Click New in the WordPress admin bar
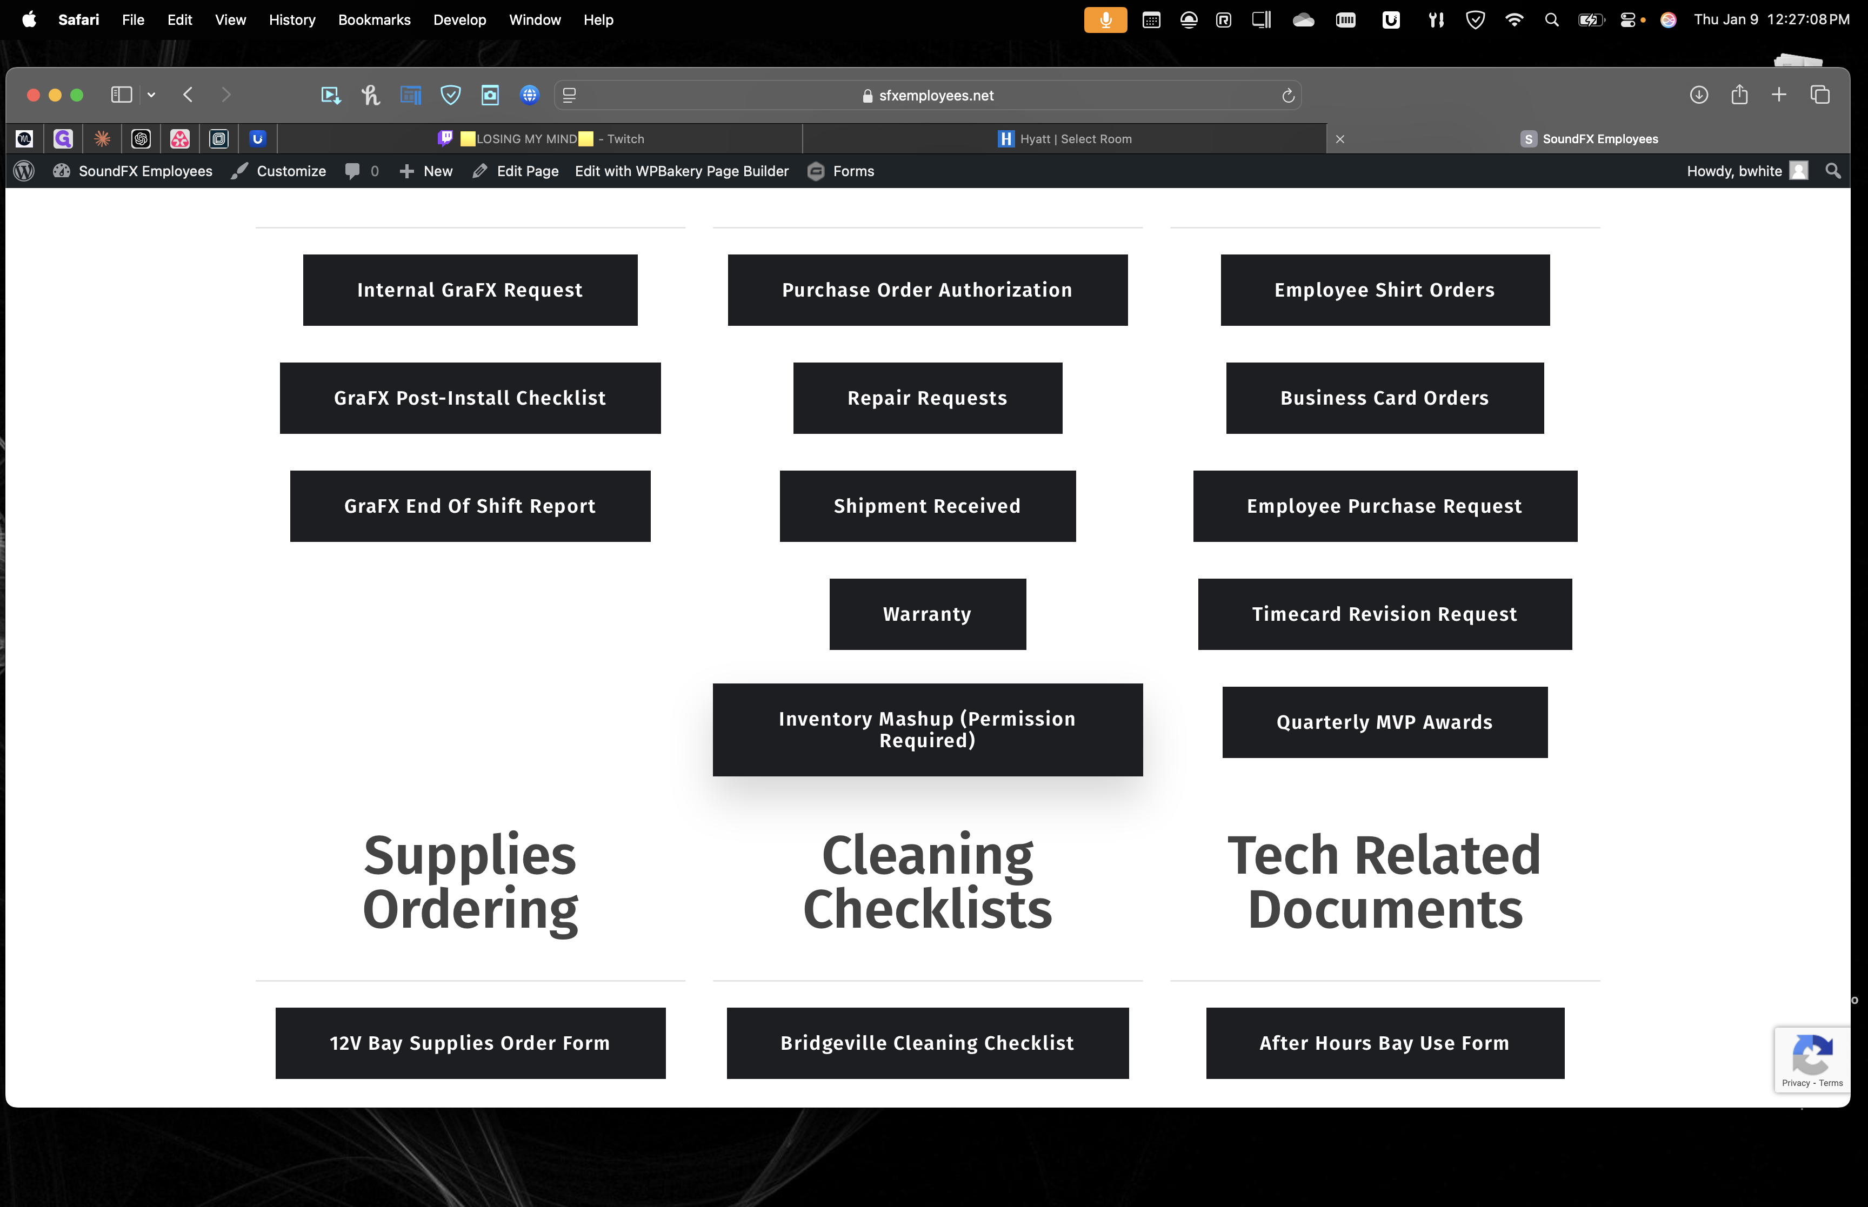1868x1207 pixels. (x=425, y=171)
